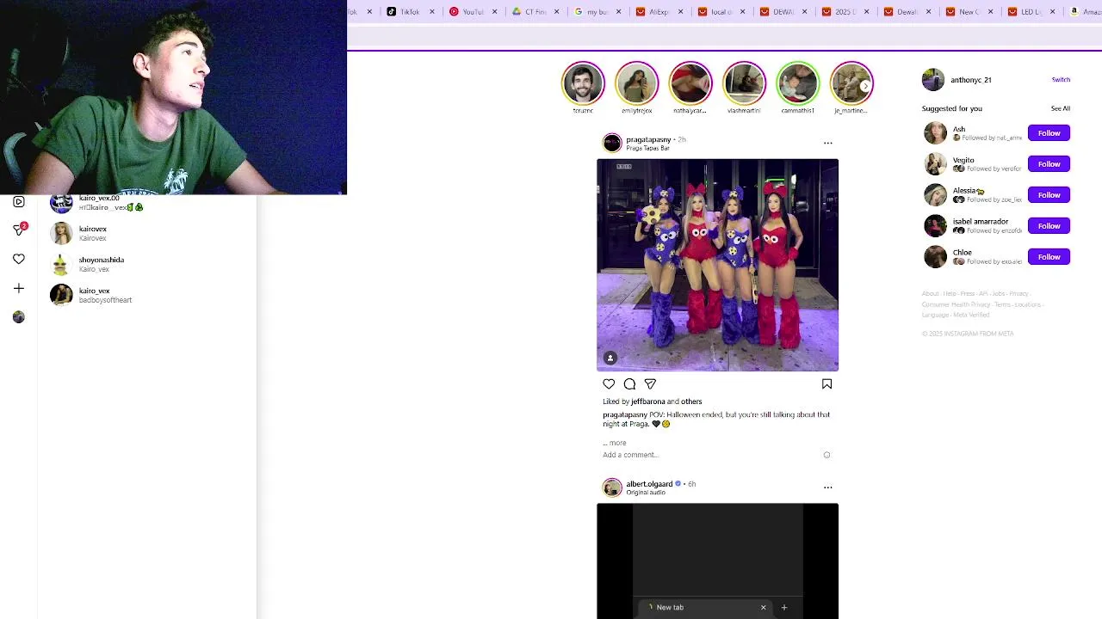
Task: View emilyfrojex's story
Action: click(x=637, y=83)
